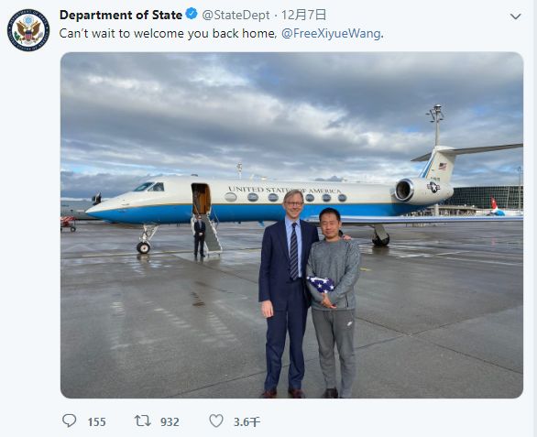Click the 'United States of America' plane lettering
This screenshot has height=437, width=537.
(x=285, y=190)
